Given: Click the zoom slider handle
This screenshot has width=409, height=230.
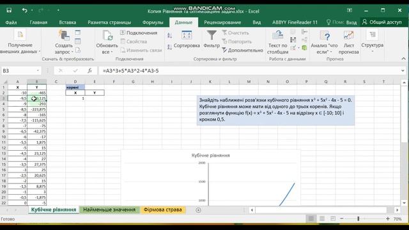Looking at the screenshot, I should coord(359,218).
